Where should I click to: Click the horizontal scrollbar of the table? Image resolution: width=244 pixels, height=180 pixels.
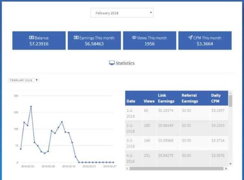176,169
